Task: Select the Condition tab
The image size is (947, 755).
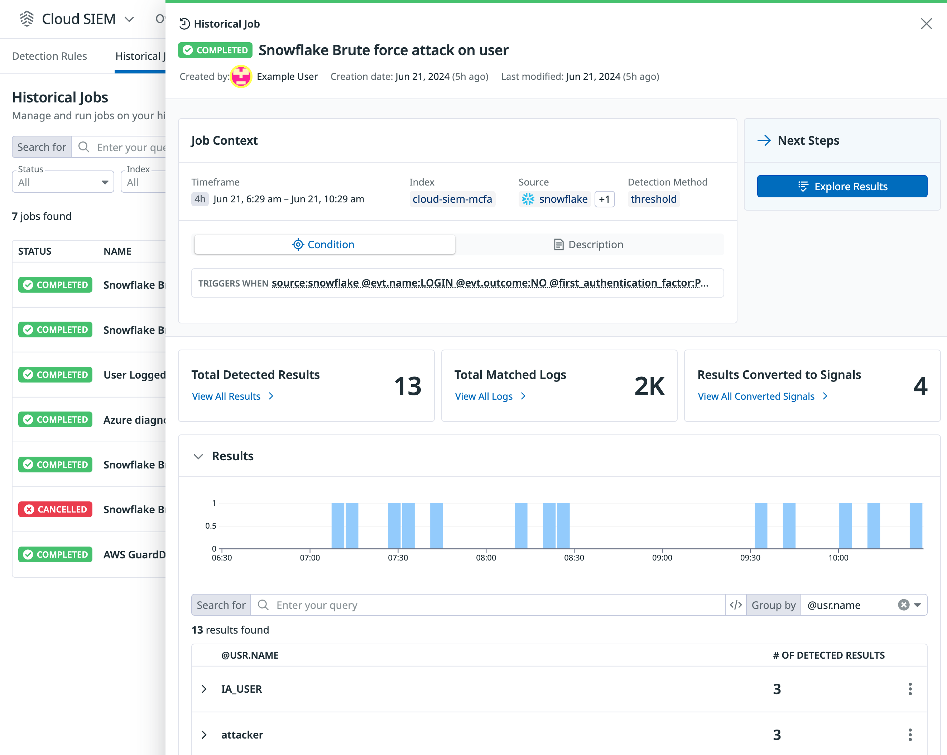Action: coord(324,244)
